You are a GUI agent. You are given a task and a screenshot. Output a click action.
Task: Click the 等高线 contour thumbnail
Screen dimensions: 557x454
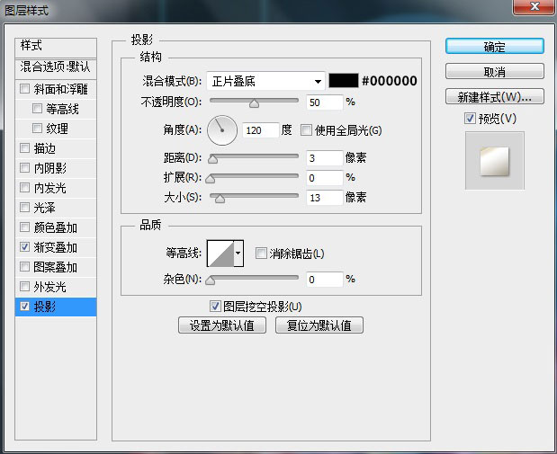(x=220, y=254)
